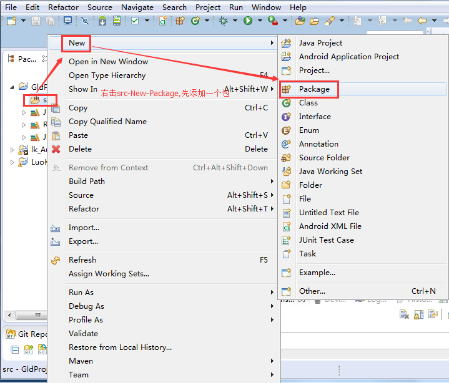This screenshot has height=383, width=449.
Task: Select Untitled Text File
Action: tap(329, 213)
